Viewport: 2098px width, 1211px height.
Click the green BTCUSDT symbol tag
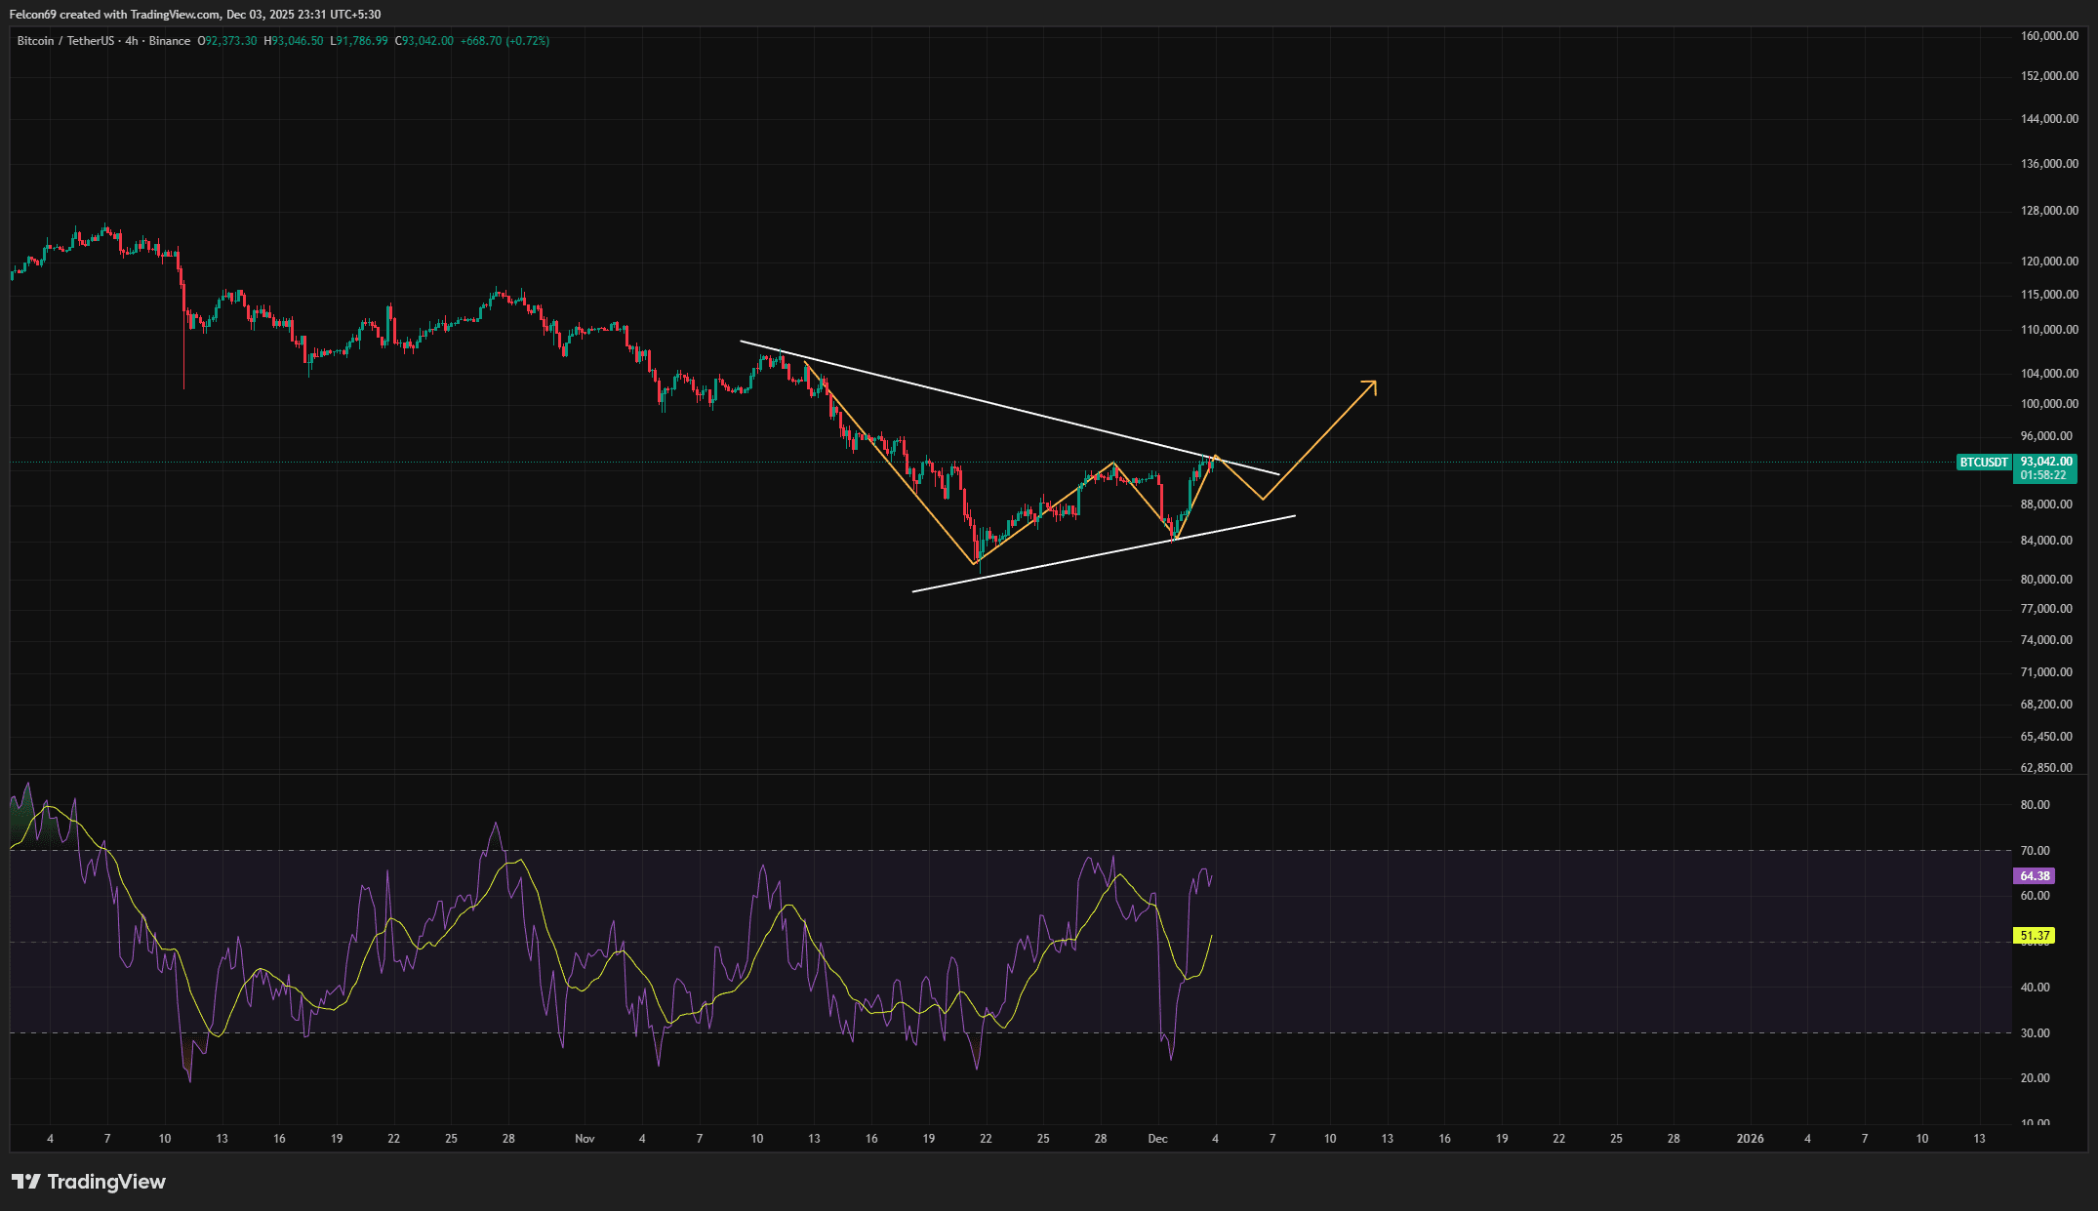coord(1984,463)
